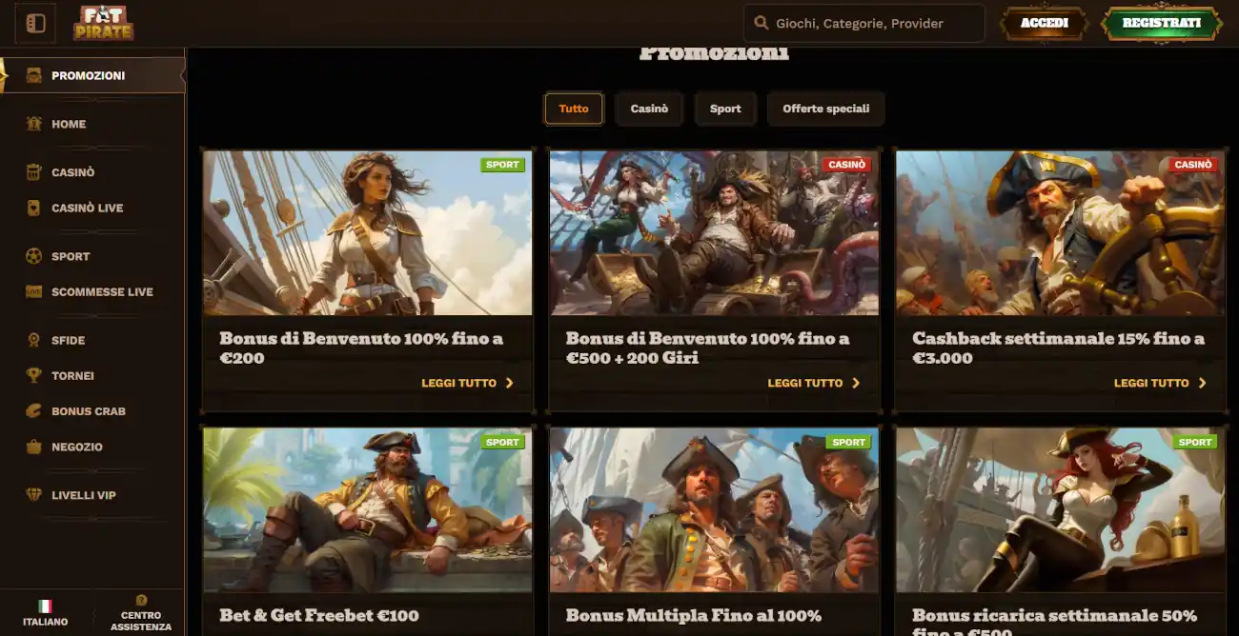Select the Casinò icon in sidebar
The width and height of the screenshot is (1239, 636).
click(34, 172)
